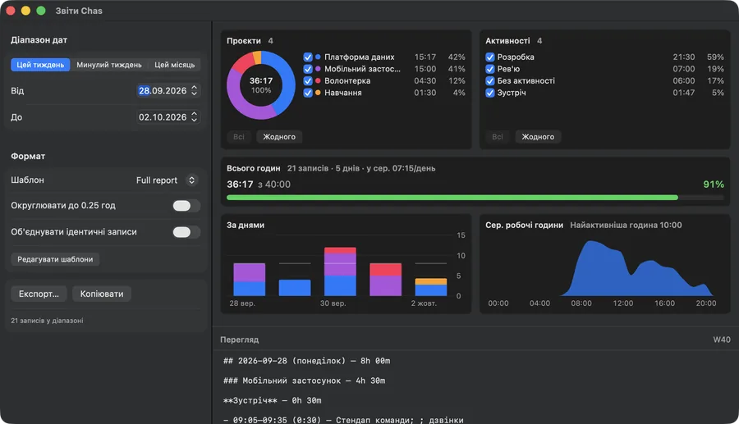Uncheck the Платформа даних project checkbox

pyautogui.click(x=308, y=57)
